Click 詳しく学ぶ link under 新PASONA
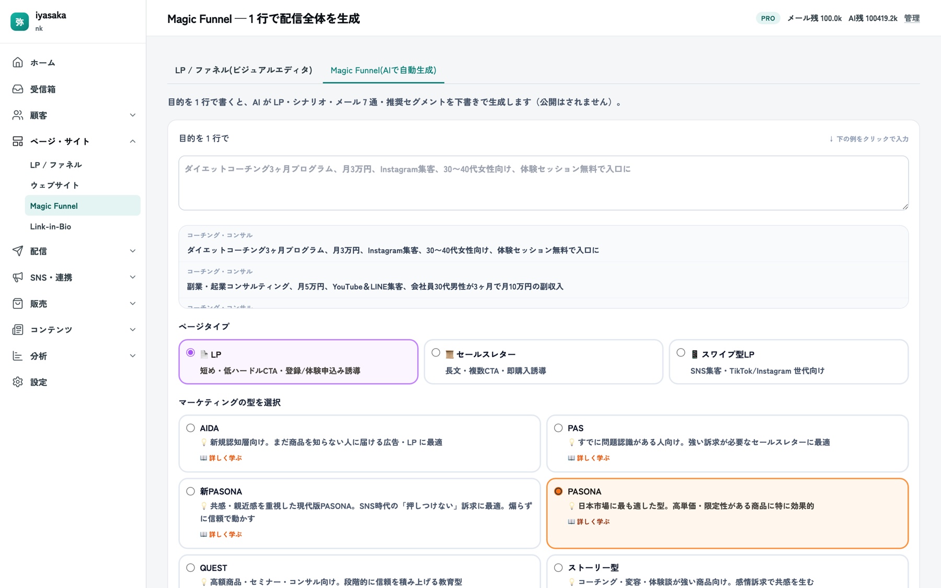Screen dimensions: 941x588 pyautogui.click(x=225, y=534)
